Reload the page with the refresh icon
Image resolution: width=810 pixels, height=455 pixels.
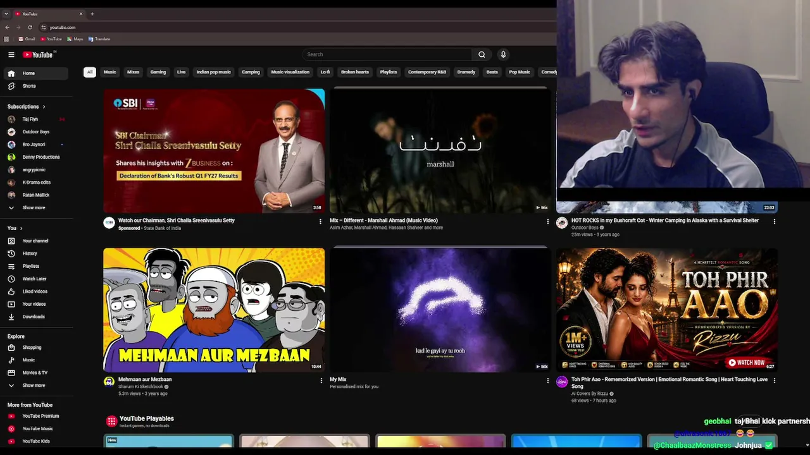click(x=30, y=27)
